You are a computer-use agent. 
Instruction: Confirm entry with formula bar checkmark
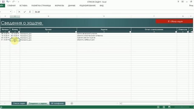click(x=25, y=12)
